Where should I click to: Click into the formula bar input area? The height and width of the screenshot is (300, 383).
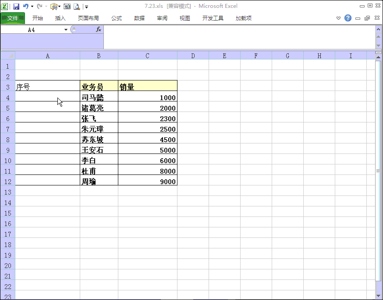(x=239, y=37)
